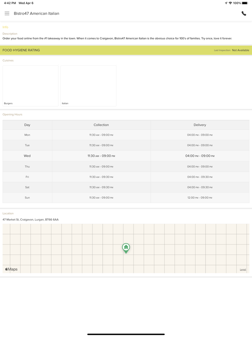252x337 pixels.
Task: Select the Burgers cuisine card
Action: pyautogui.click(x=30, y=86)
